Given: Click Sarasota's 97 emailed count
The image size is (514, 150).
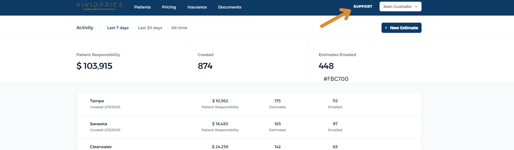Looking at the screenshot, I should [335, 124].
